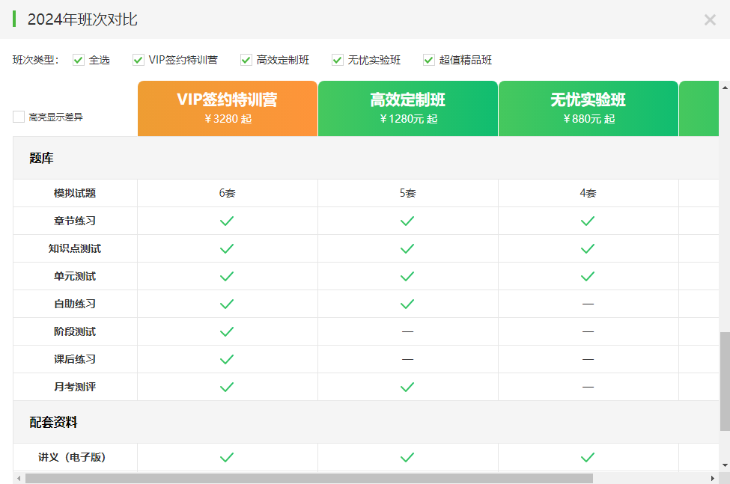Uncheck the VIP签约特训营 filter checkbox
This screenshot has height=484, width=730.
pyautogui.click(x=139, y=60)
